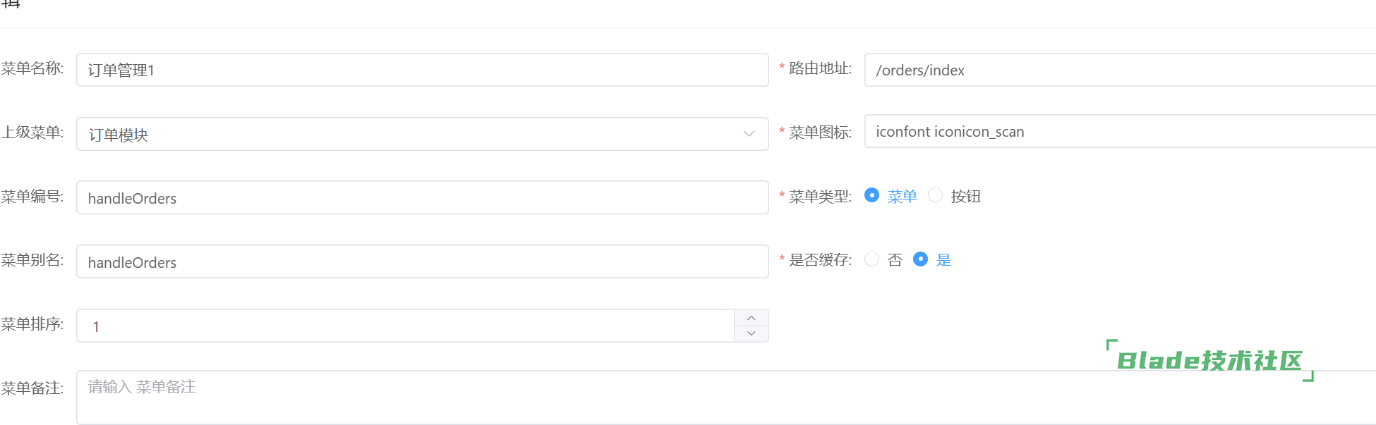Select the 菜单 radio for 菜单类型
Viewport: 1376px width, 425px height.
[871, 195]
